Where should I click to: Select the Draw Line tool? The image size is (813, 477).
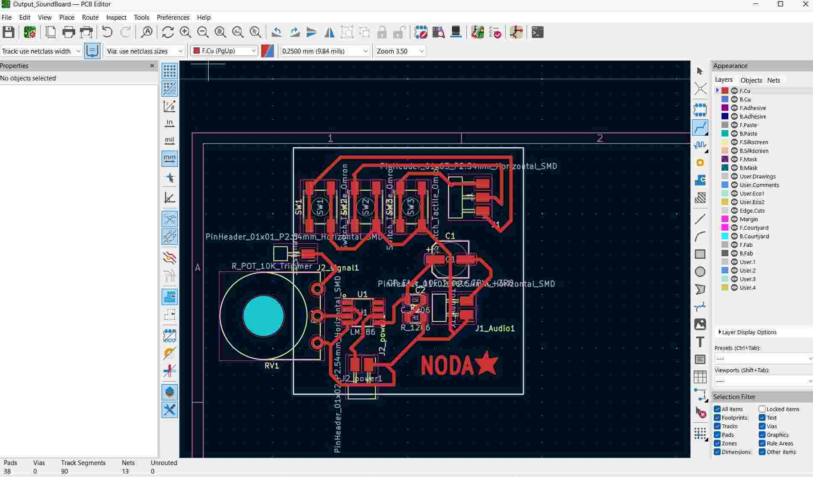click(x=700, y=219)
